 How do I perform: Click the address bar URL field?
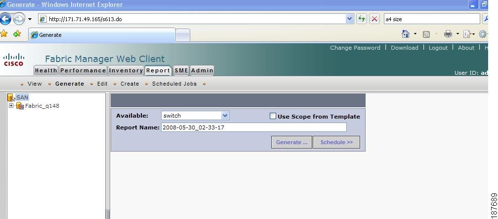coord(192,19)
